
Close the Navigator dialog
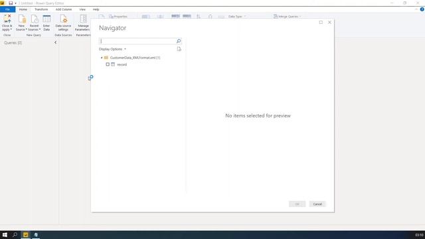(329, 23)
